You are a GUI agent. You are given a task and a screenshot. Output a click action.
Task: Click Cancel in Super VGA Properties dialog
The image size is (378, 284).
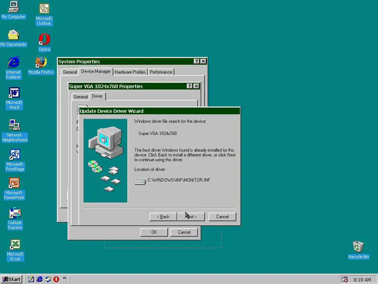[x=184, y=232]
